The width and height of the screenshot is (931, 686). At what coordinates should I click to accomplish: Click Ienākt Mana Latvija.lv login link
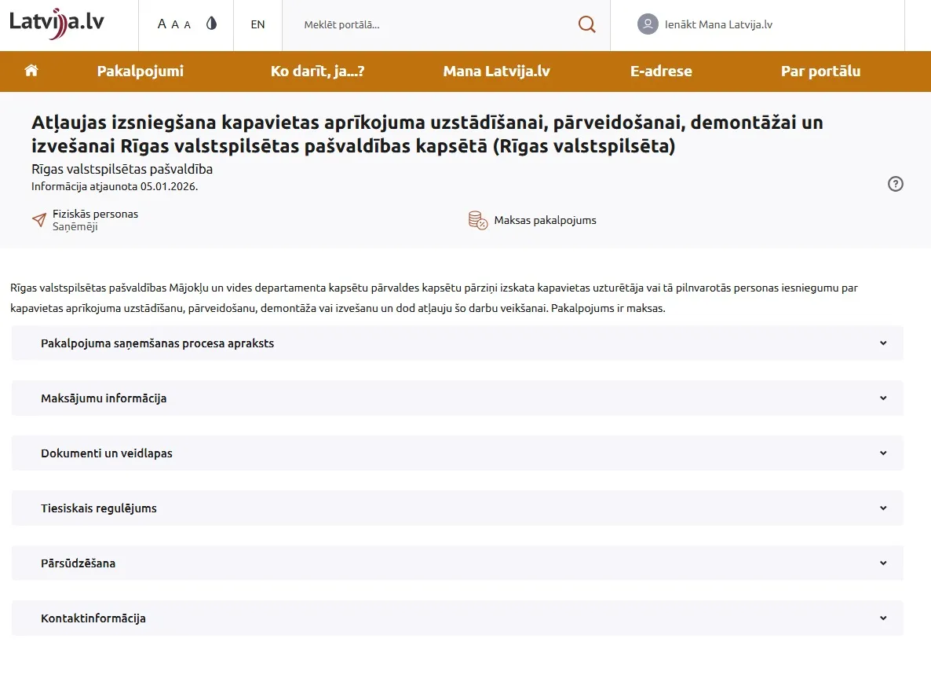718,24
